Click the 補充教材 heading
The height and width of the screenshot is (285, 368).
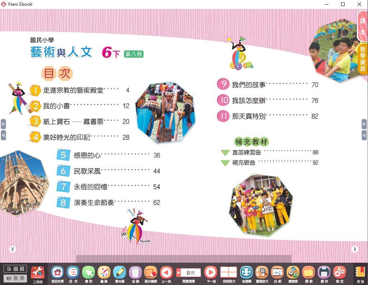(251, 142)
